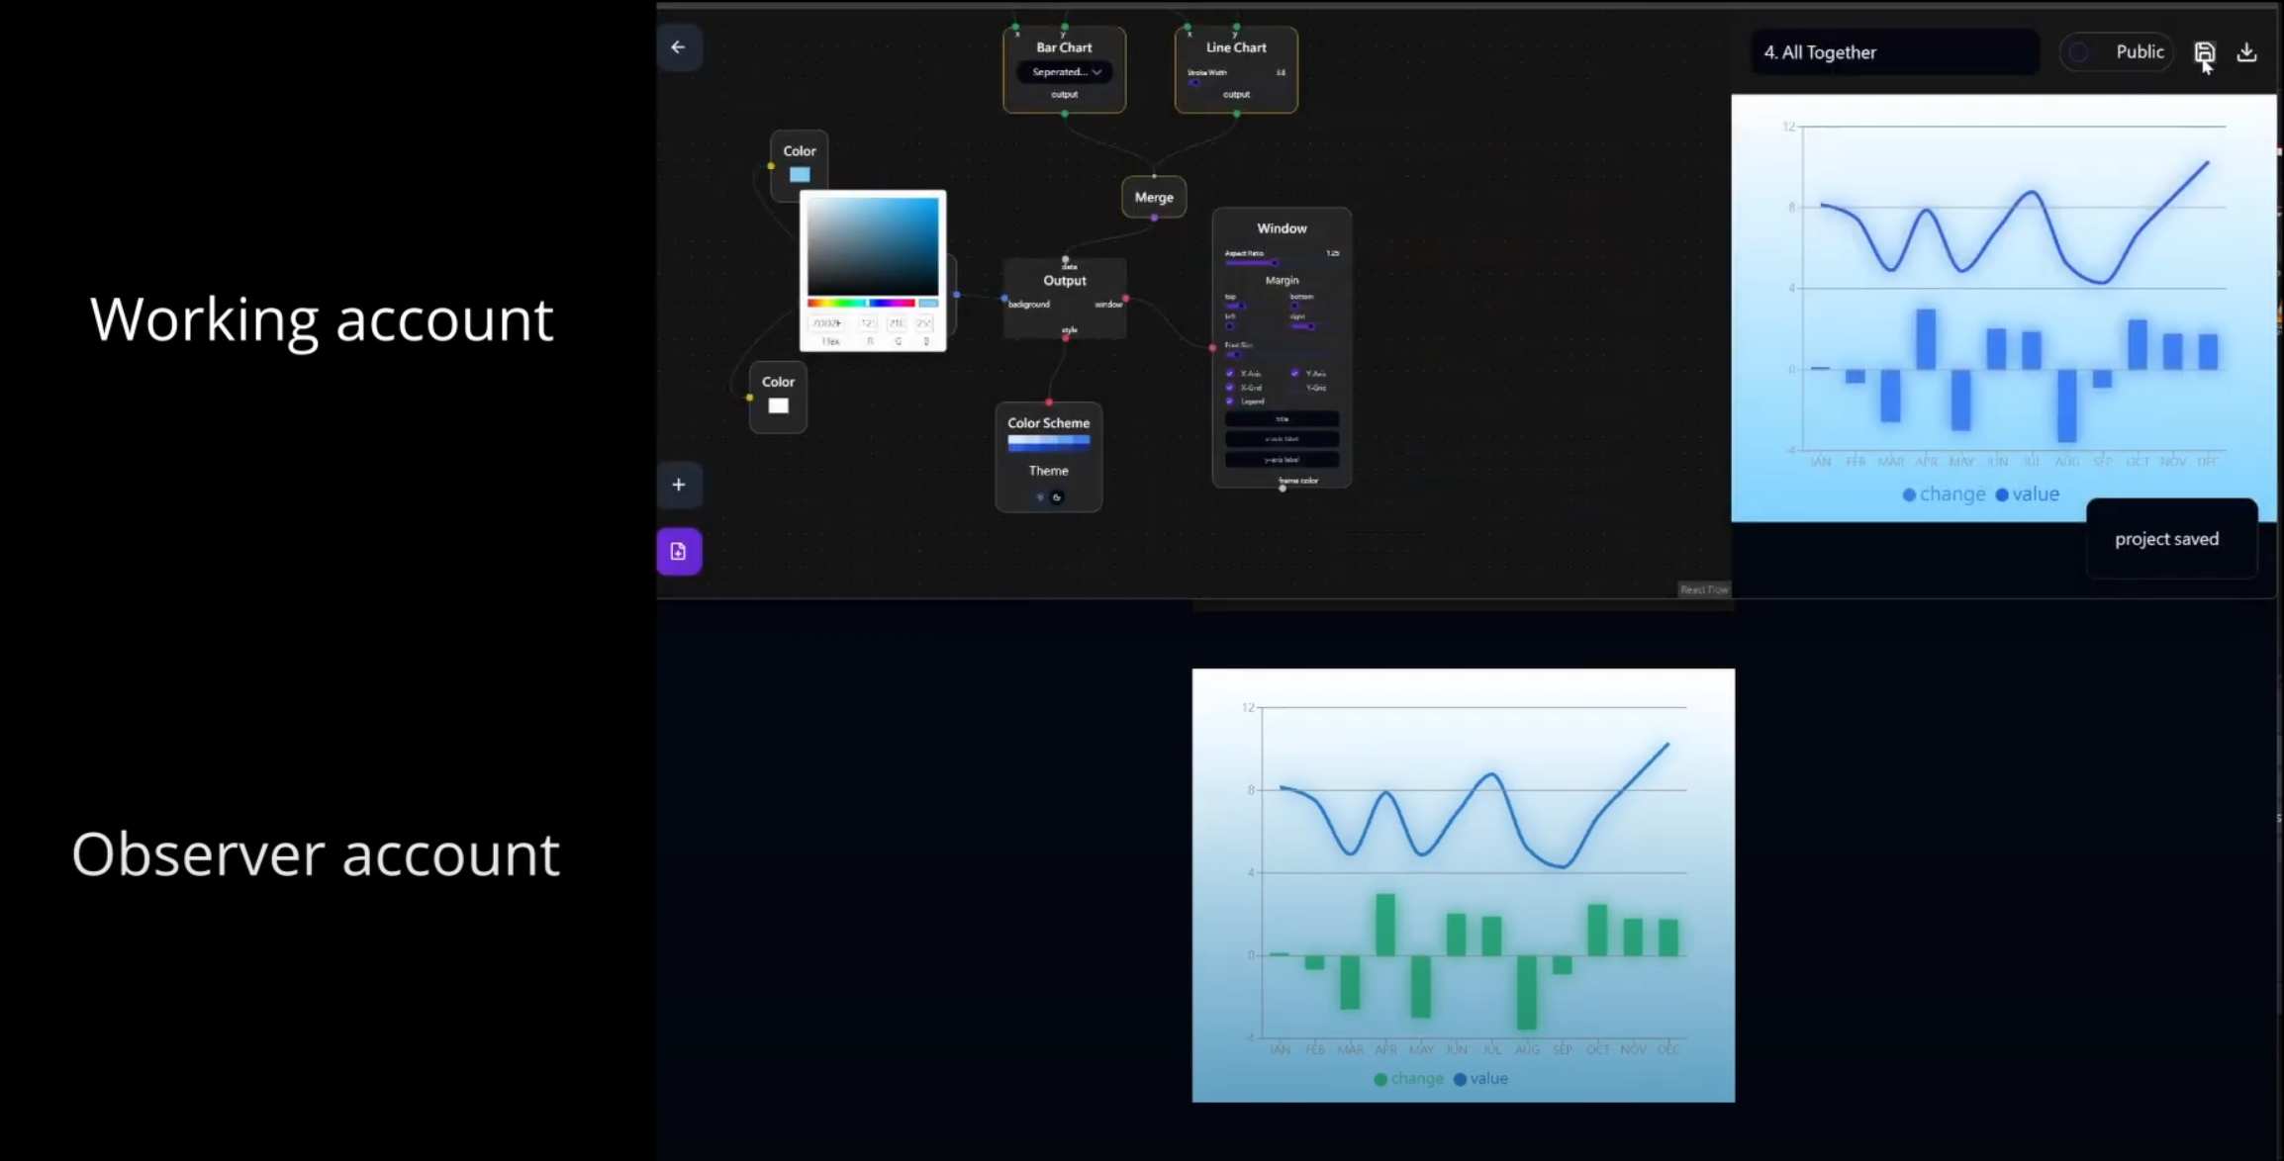Select the dark theme moon icon
The width and height of the screenshot is (2284, 1161).
pos(1057,497)
